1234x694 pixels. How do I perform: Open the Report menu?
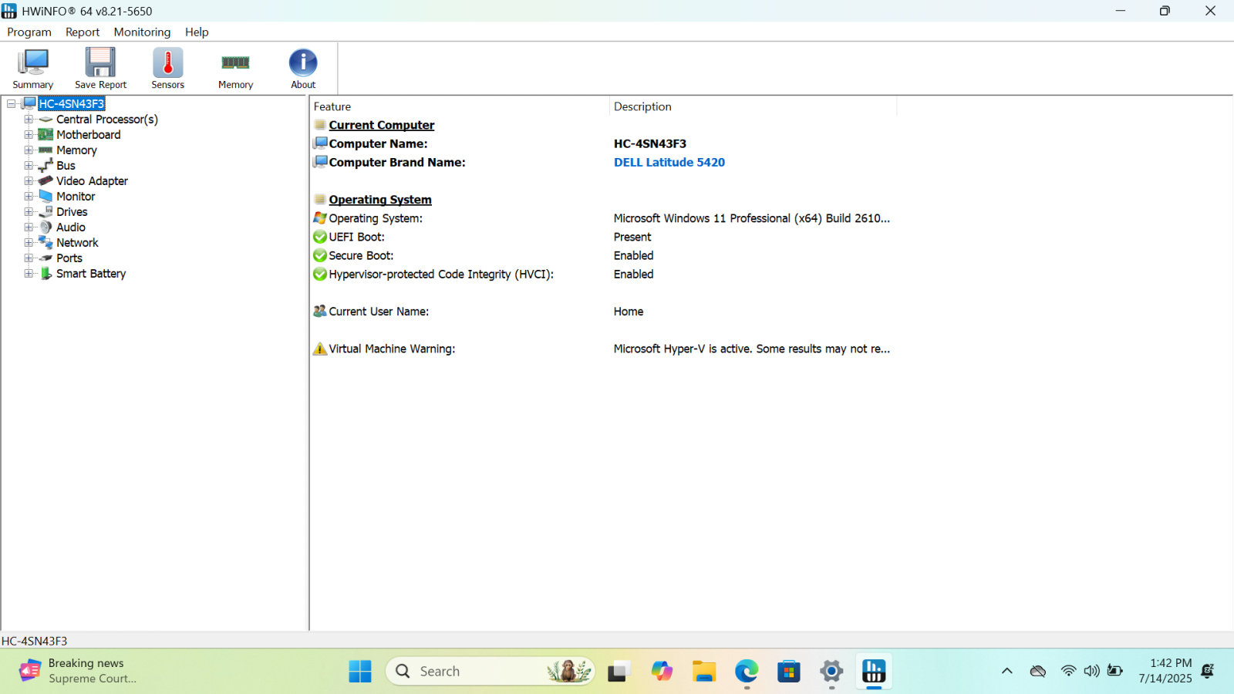click(82, 32)
